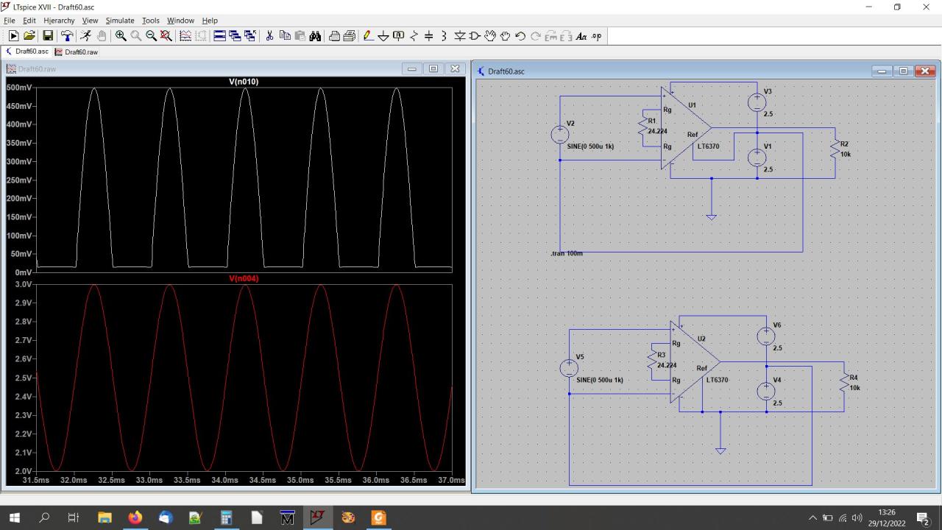Click the Zoom In magnifier icon

click(x=121, y=36)
